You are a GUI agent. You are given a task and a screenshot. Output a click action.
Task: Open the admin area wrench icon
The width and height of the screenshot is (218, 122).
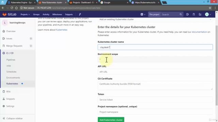[80, 14]
